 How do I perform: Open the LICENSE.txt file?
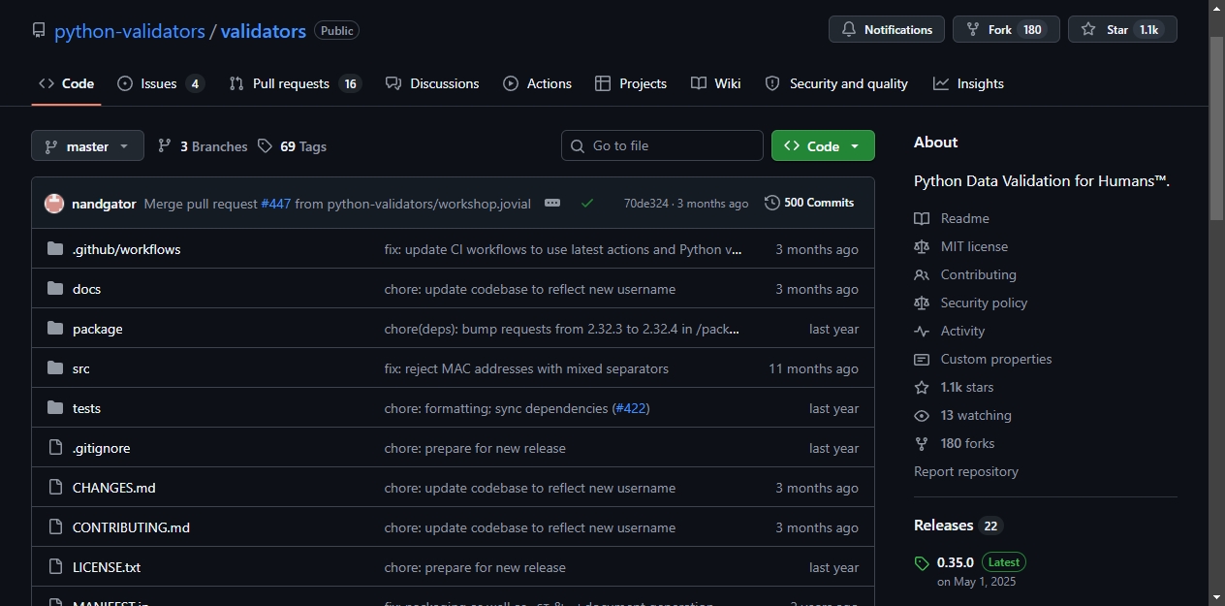coord(107,567)
